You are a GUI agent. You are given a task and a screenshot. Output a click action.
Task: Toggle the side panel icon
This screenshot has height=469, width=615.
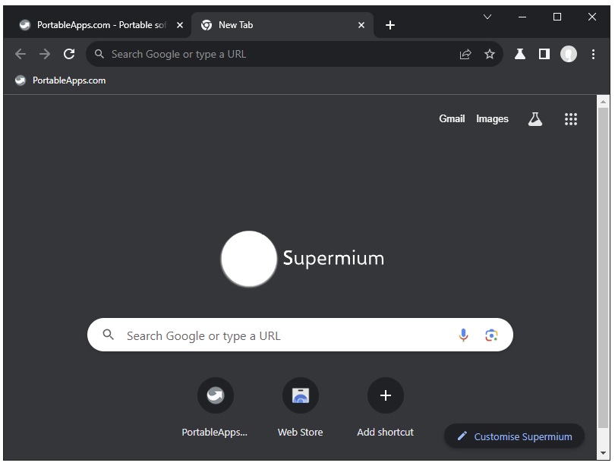[x=544, y=54]
